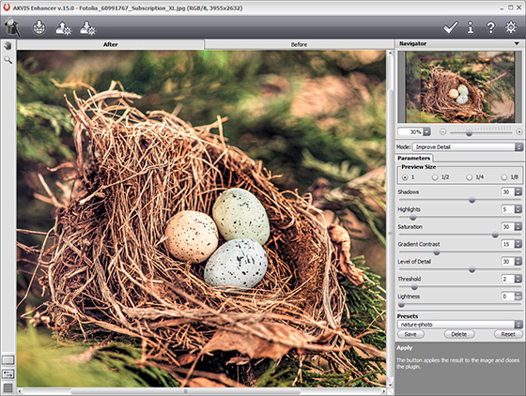Open the Mode Improve Detail dropdown

point(468,146)
